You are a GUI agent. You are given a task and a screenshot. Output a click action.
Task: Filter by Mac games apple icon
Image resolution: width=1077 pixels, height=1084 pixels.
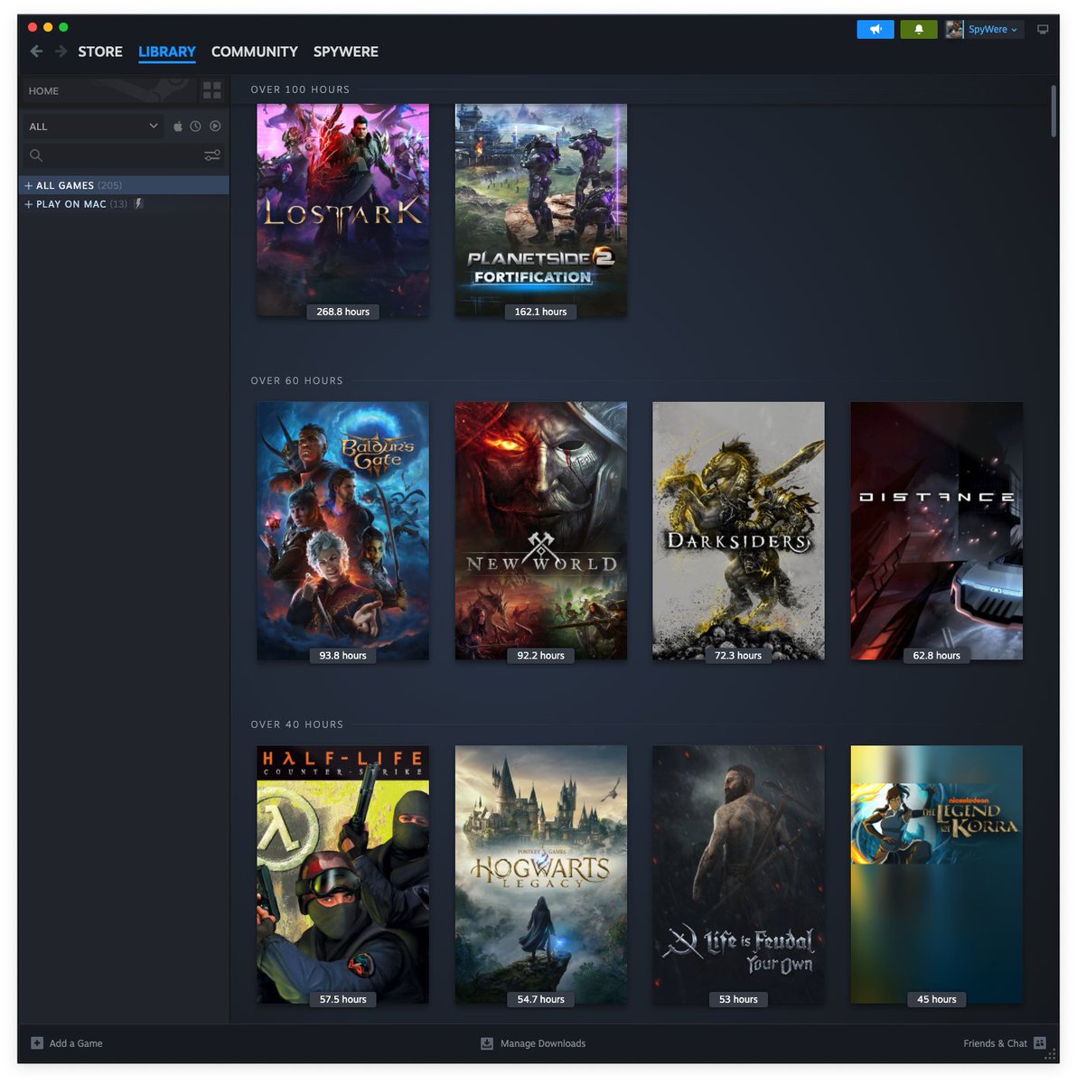[x=178, y=126]
